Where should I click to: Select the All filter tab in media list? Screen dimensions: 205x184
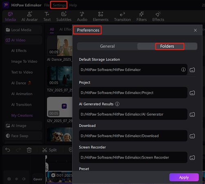(x=52, y=29)
